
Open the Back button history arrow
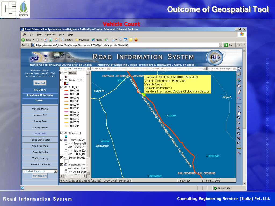pyautogui.click(x=33, y=40)
